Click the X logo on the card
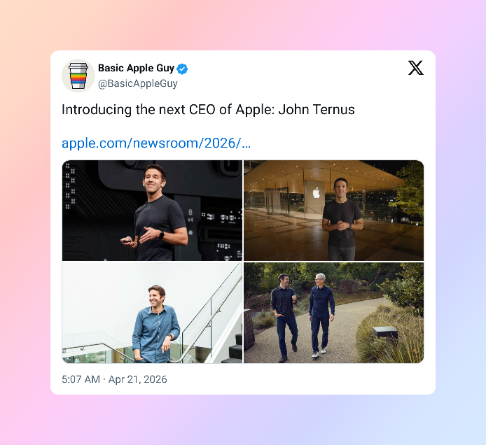Screen dimensions: 486x445 pyautogui.click(x=415, y=68)
